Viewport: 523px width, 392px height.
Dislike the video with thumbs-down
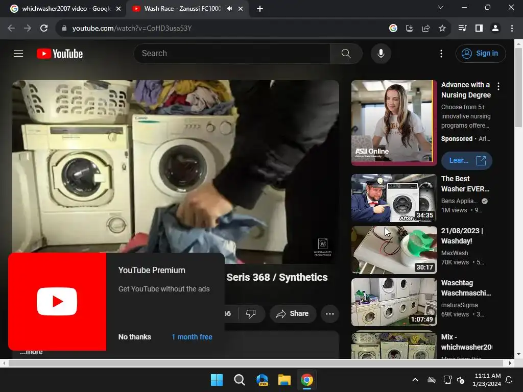pos(251,313)
